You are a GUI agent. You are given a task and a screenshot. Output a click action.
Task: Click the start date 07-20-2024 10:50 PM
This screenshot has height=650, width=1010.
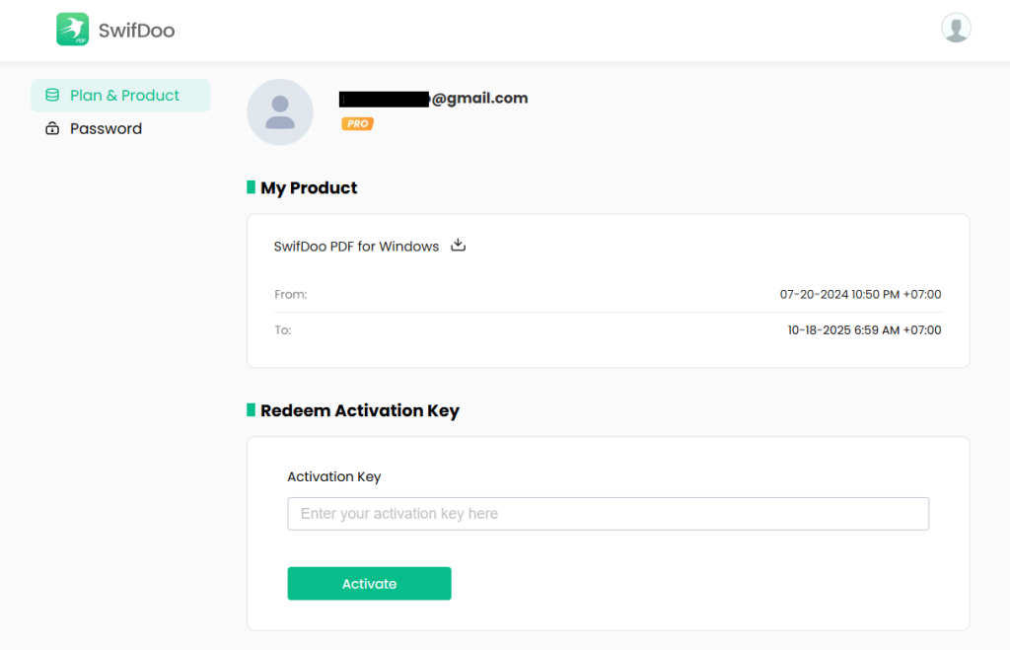point(860,294)
